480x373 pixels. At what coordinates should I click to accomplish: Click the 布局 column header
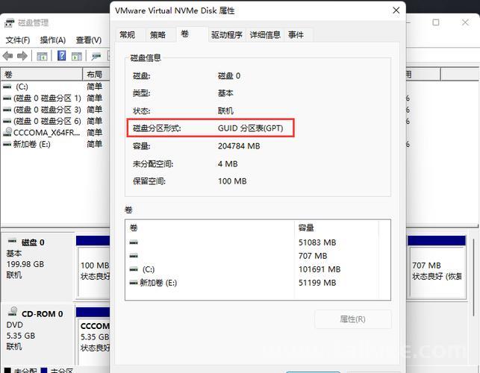pos(96,75)
